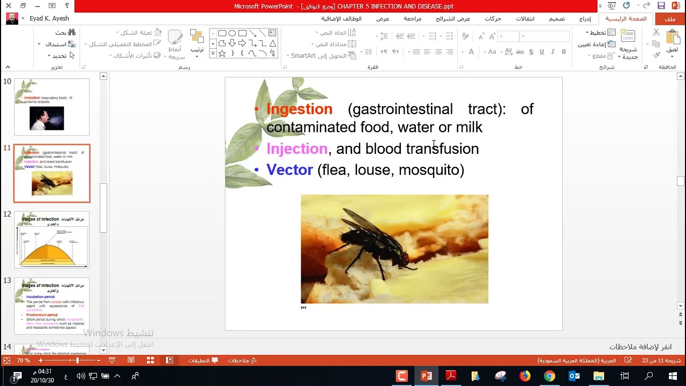Screen dimensions: 686x386
Task: Select the text box shape icon
Action: click(272, 33)
